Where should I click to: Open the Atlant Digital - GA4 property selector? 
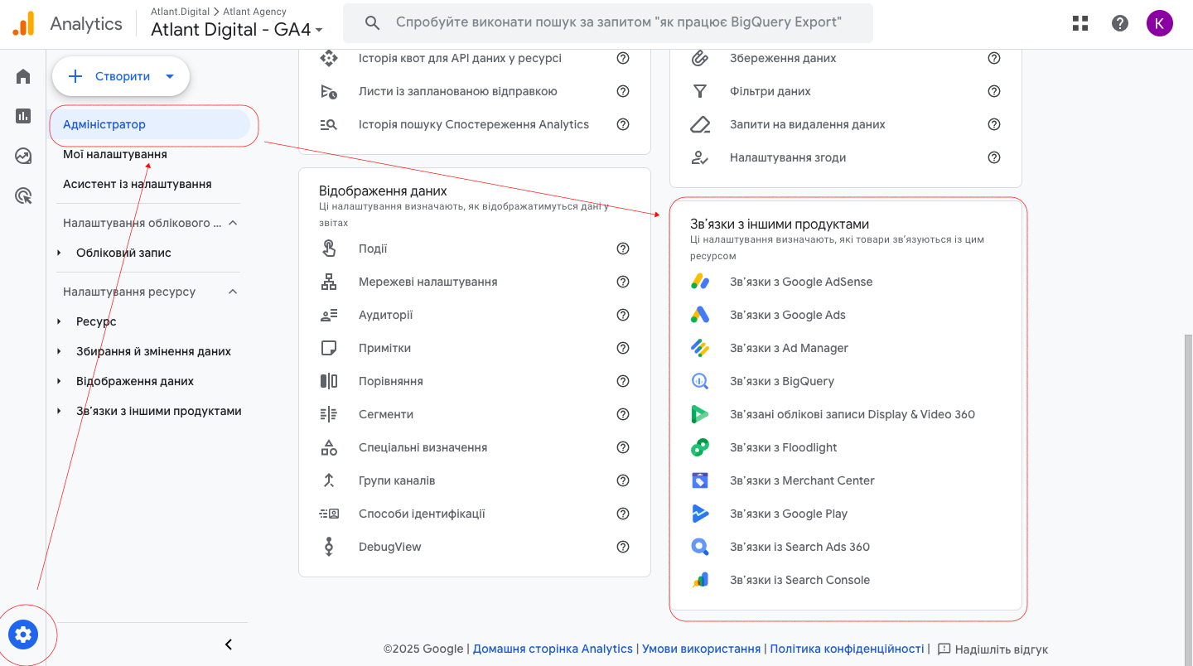click(x=237, y=30)
